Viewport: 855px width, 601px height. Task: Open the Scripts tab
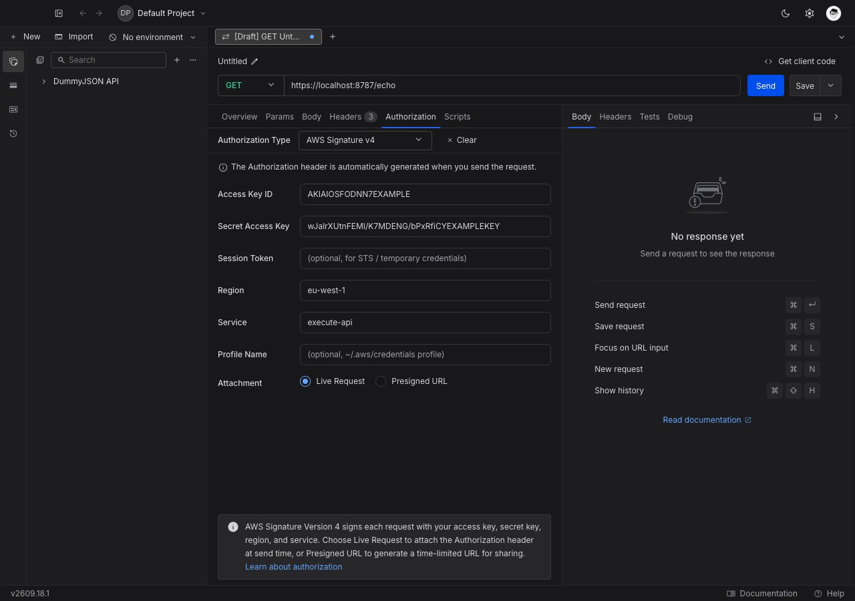458,117
